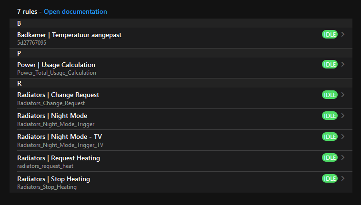This screenshot has width=361, height=205.
Task: Click chevron beside Radiators Request Heating
Action: [x=343, y=157]
